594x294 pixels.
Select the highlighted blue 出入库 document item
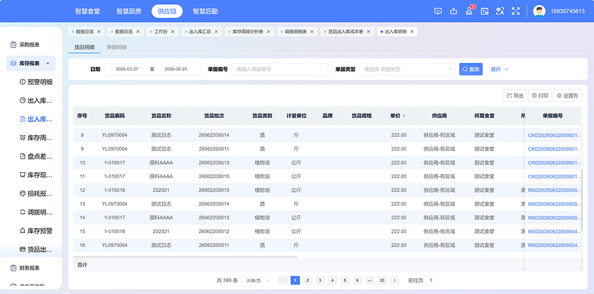point(36,119)
